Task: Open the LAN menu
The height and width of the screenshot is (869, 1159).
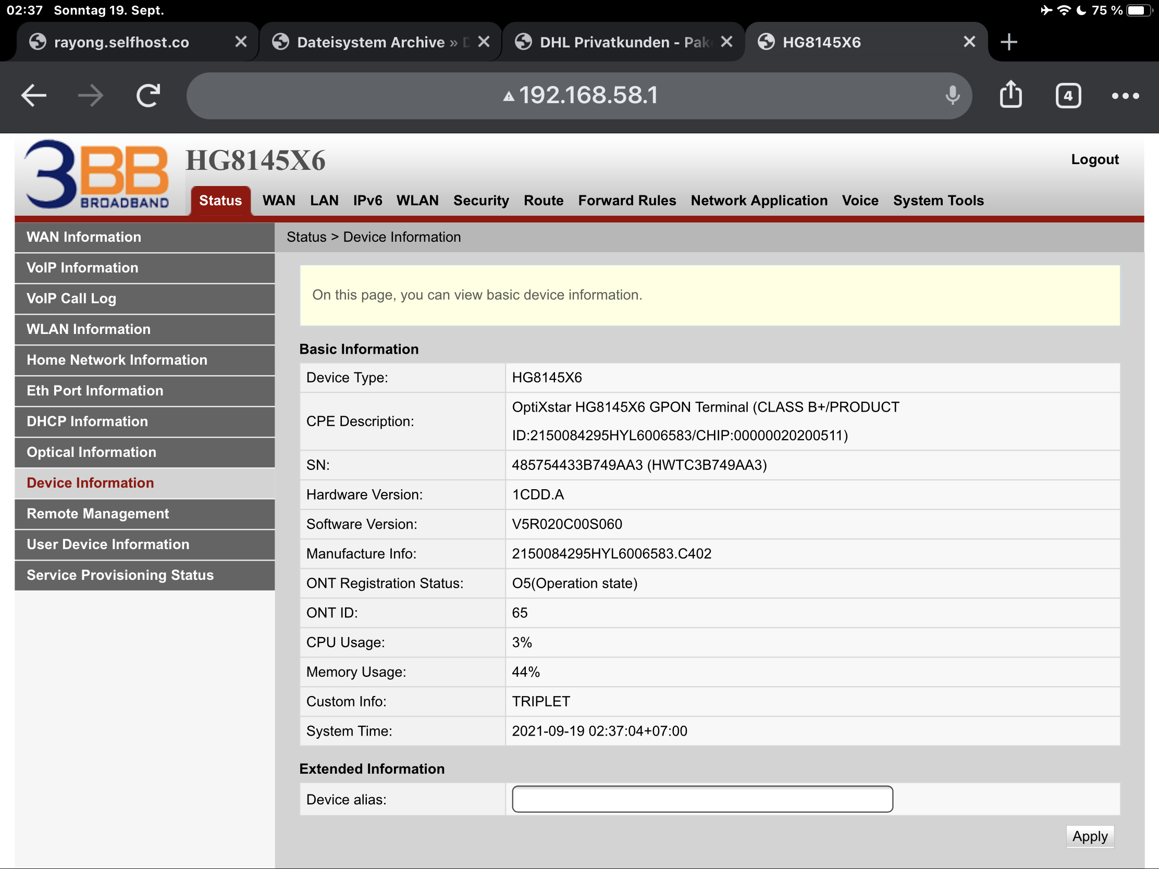Action: pos(324,201)
